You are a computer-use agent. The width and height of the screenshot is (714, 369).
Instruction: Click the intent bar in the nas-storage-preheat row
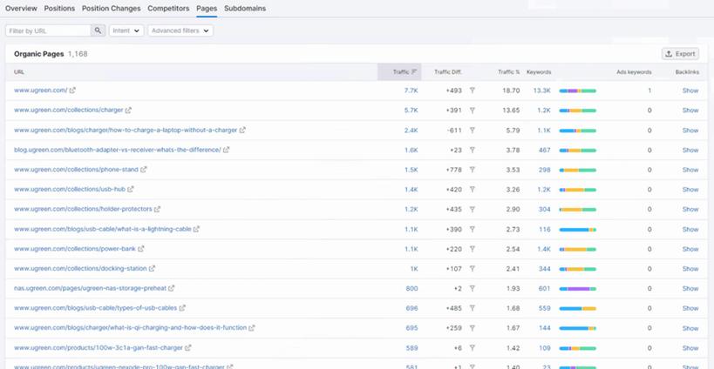tap(577, 289)
